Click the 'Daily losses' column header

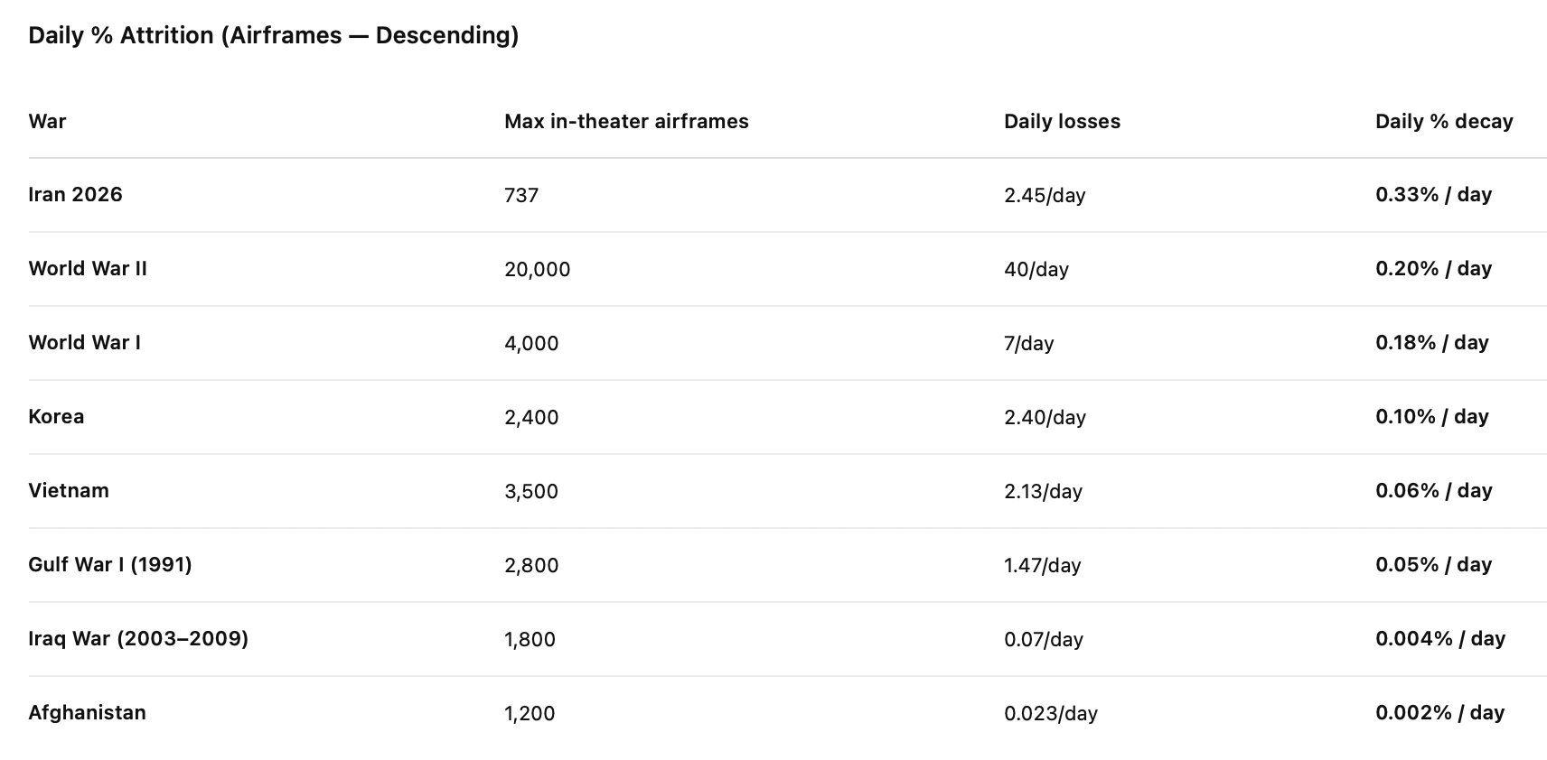[1062, 121]
